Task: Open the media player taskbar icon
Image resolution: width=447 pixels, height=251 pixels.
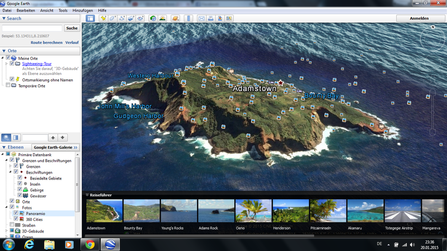Action: click(69, 244)
